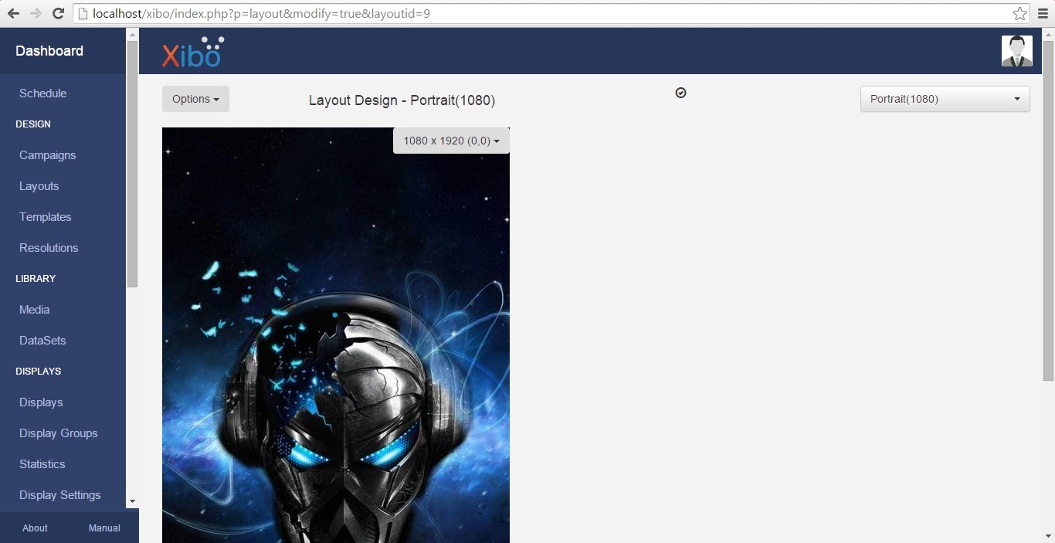Viewport: 1055px width, 543px height.
Task: Go to Schedule in the sidebar
Action: pos(42,93)
